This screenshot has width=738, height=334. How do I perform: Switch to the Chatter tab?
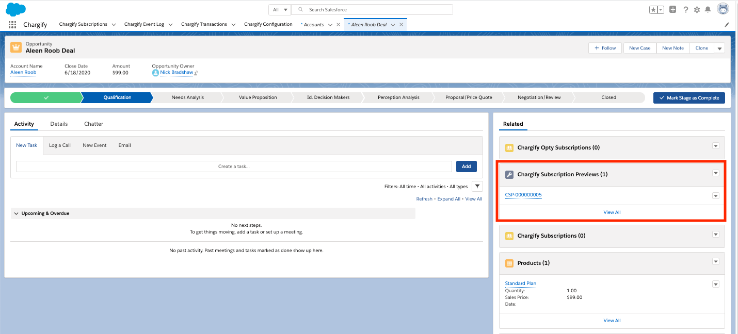[x=93, y=124]
